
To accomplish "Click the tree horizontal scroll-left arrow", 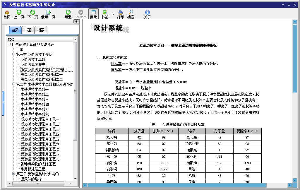I will point(9,184).
